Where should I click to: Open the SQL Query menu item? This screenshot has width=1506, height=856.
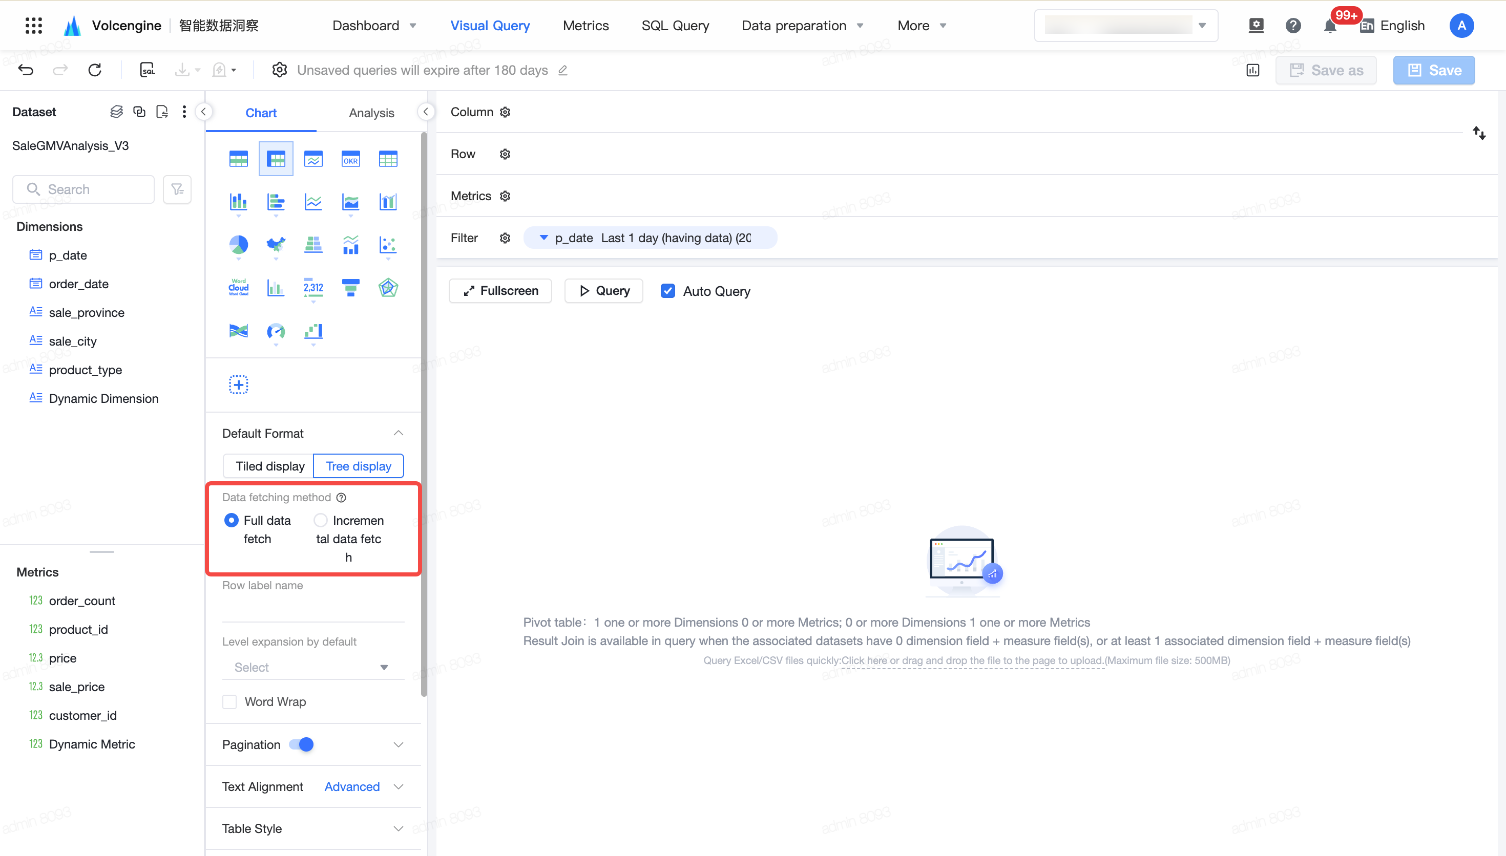pos(675,26)
